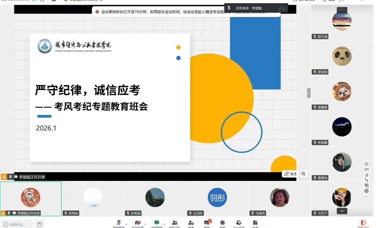Open the chat panel (聊天)
This screenshot has height=228, width=376.
(207, 222)
